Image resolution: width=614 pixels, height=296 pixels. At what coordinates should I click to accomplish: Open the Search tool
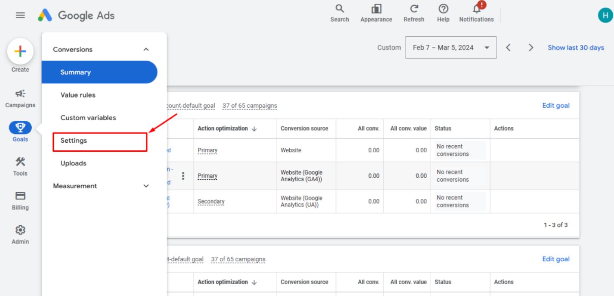(340, 13)
